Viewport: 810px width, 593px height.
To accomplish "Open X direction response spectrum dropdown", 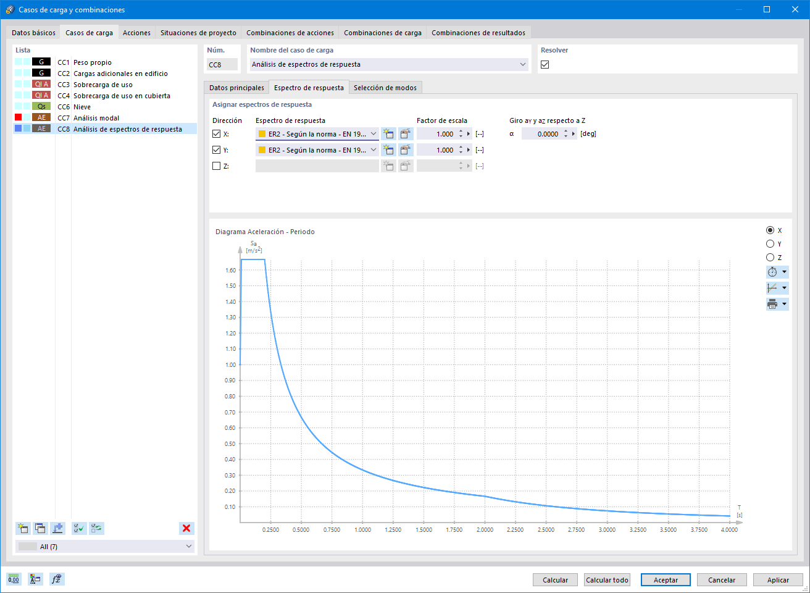I will (374, 134).
